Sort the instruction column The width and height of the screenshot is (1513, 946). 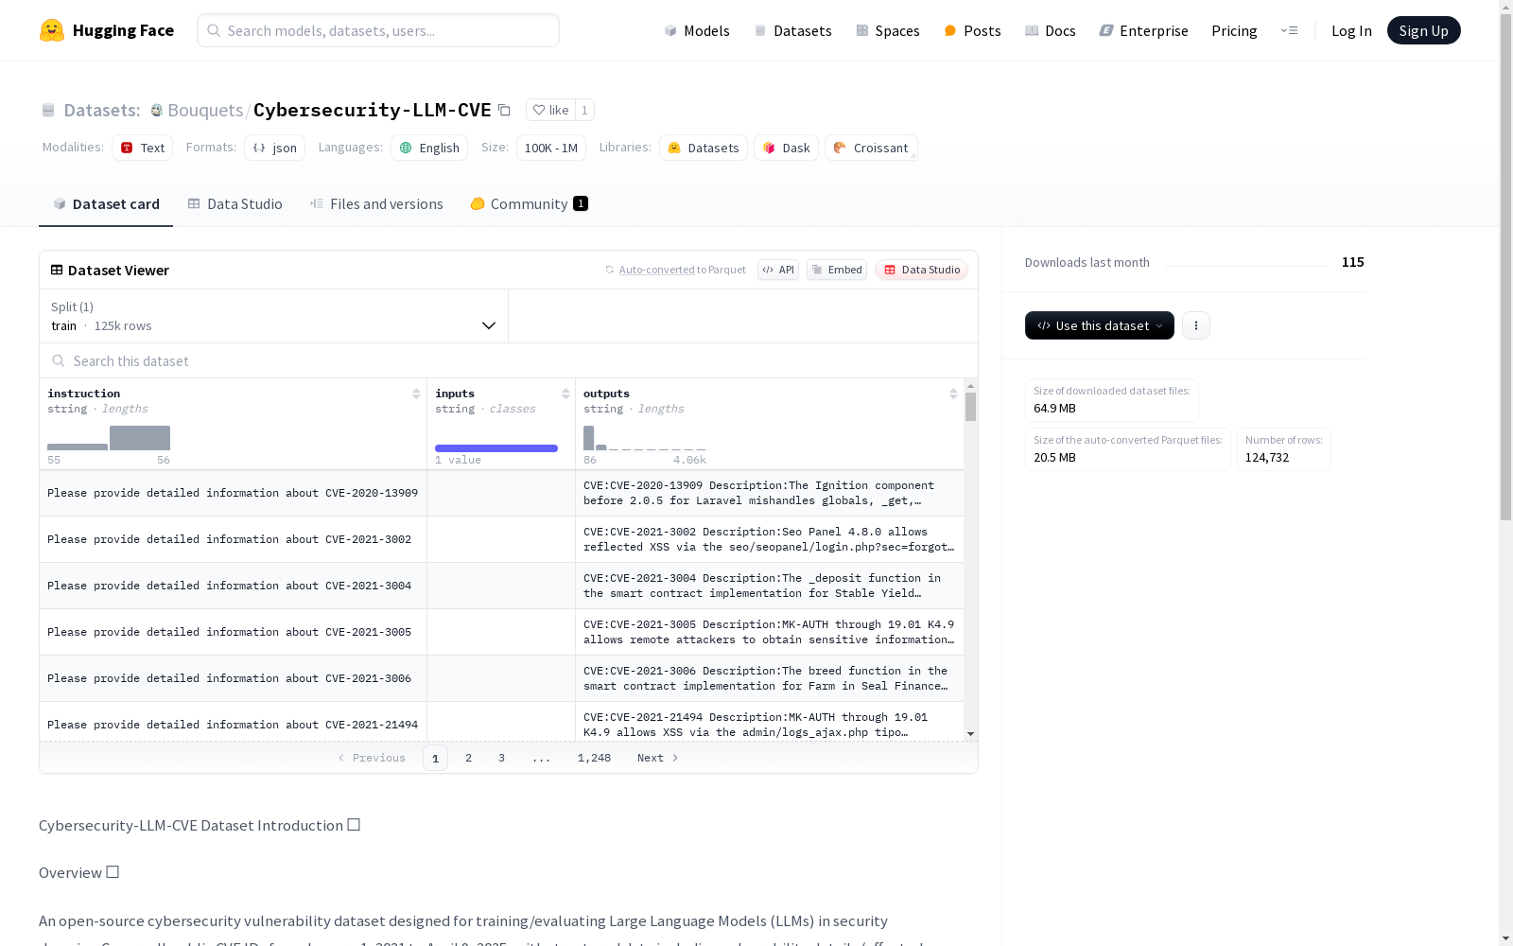[416, 394]
